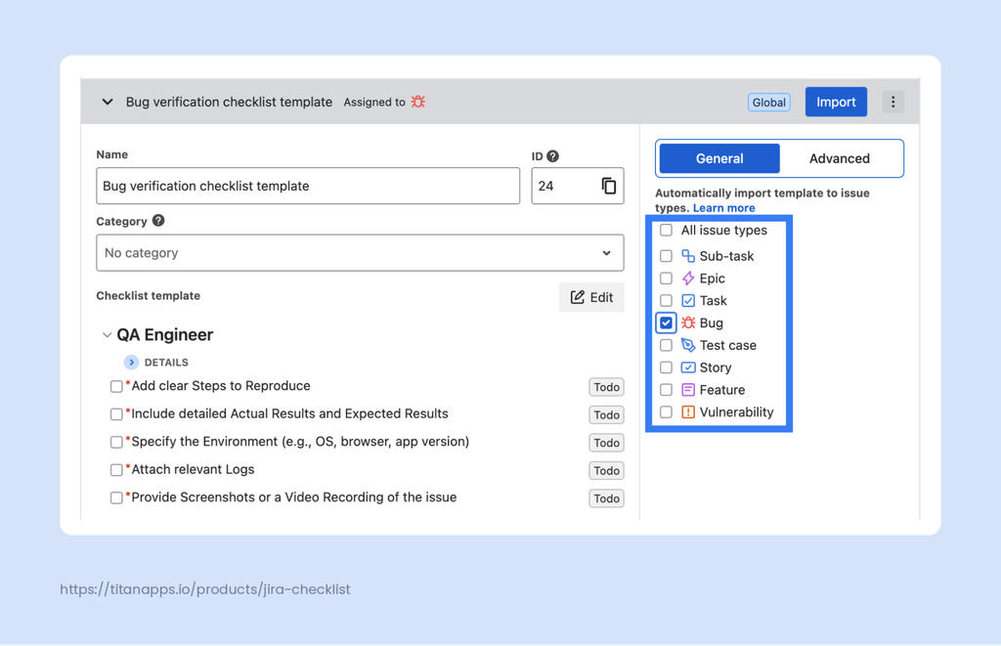Open the No category dropdown
The width and height of the screenshot is (1001, 646).
pyautogui.click(x=360, y=253)
